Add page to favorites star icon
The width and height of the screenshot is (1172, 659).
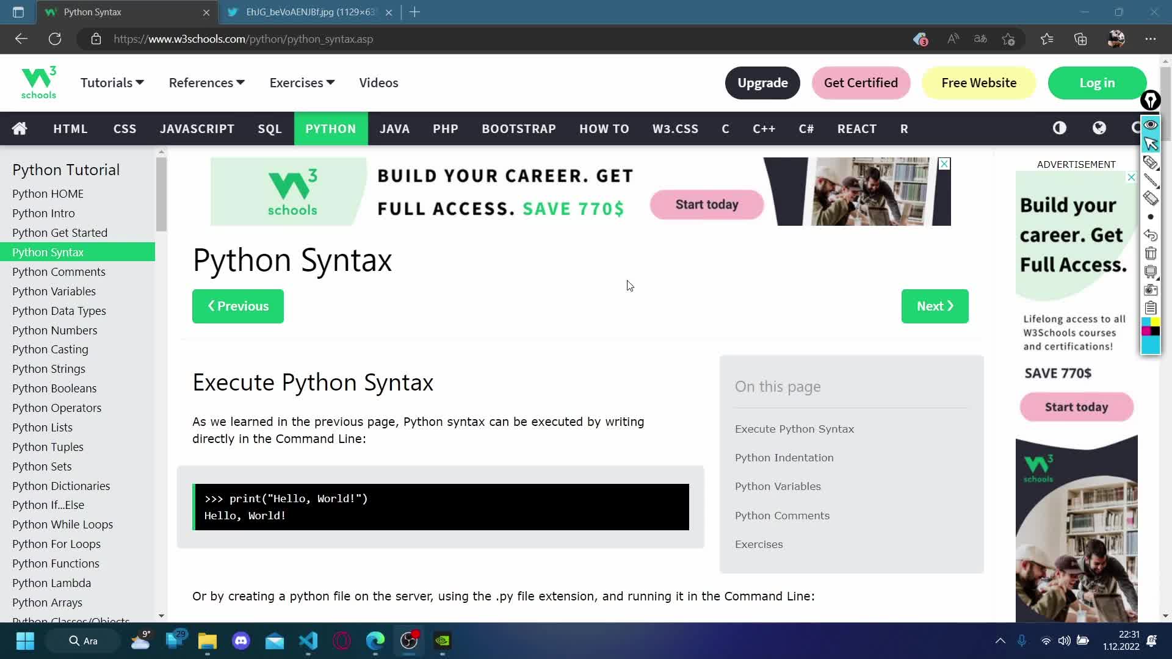1008,39
